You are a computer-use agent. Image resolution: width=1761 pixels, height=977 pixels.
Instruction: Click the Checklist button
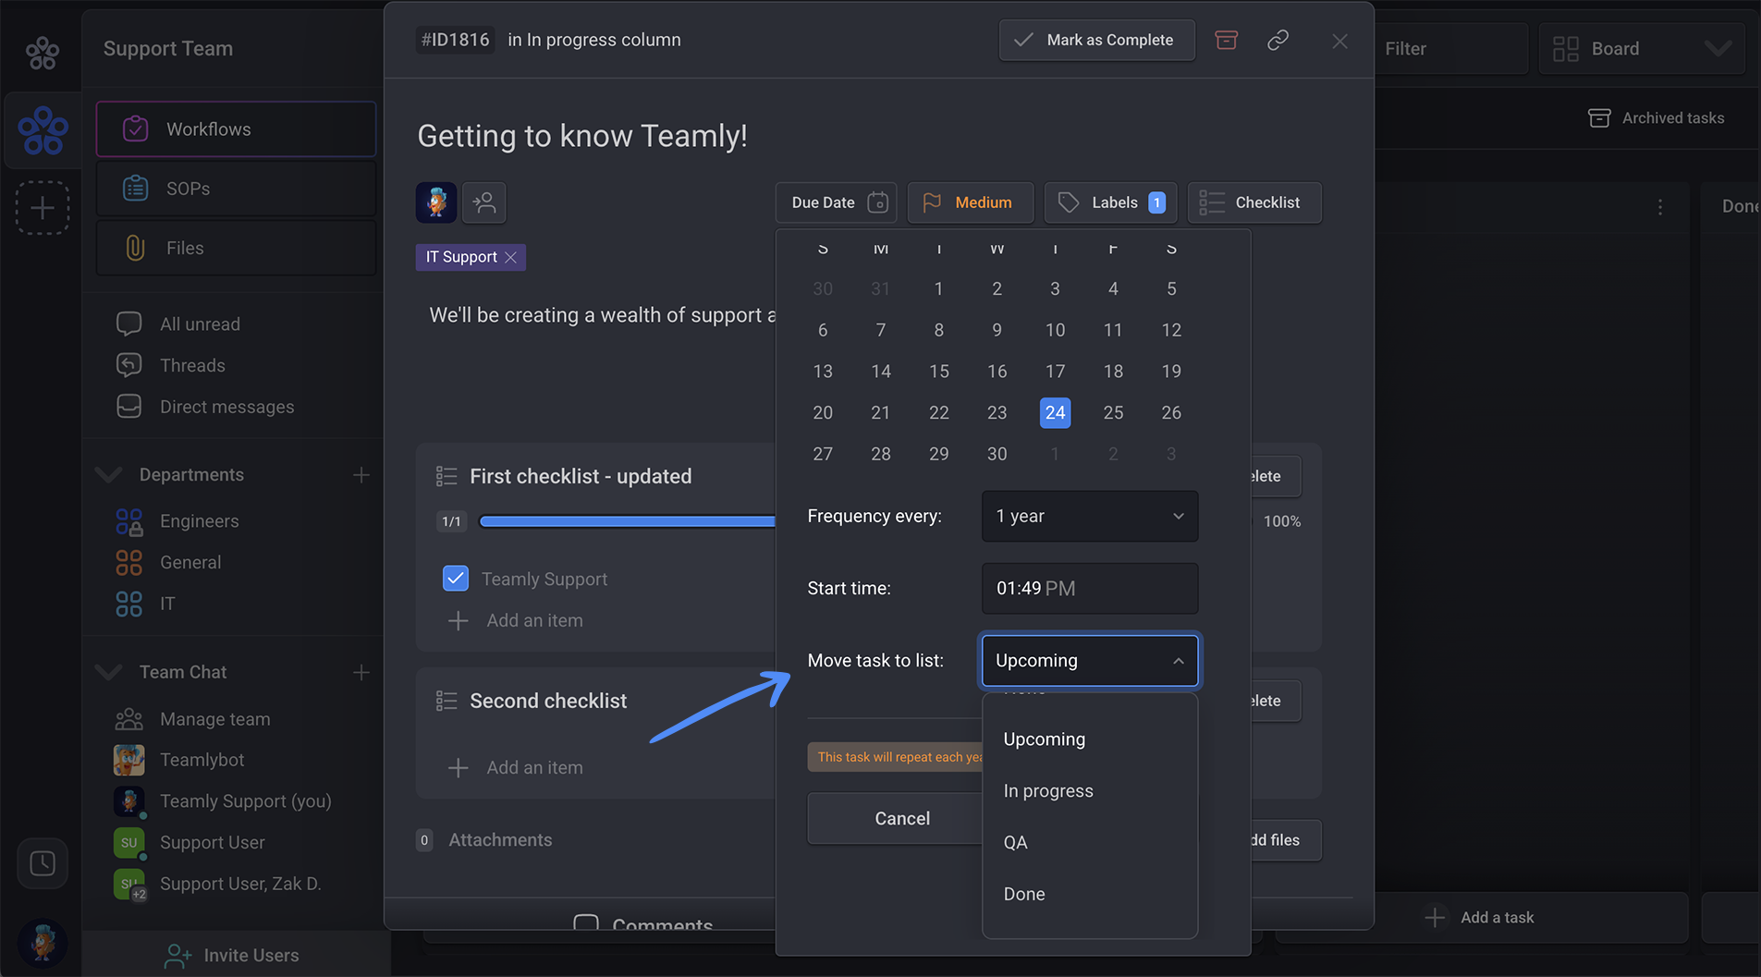1254,202
